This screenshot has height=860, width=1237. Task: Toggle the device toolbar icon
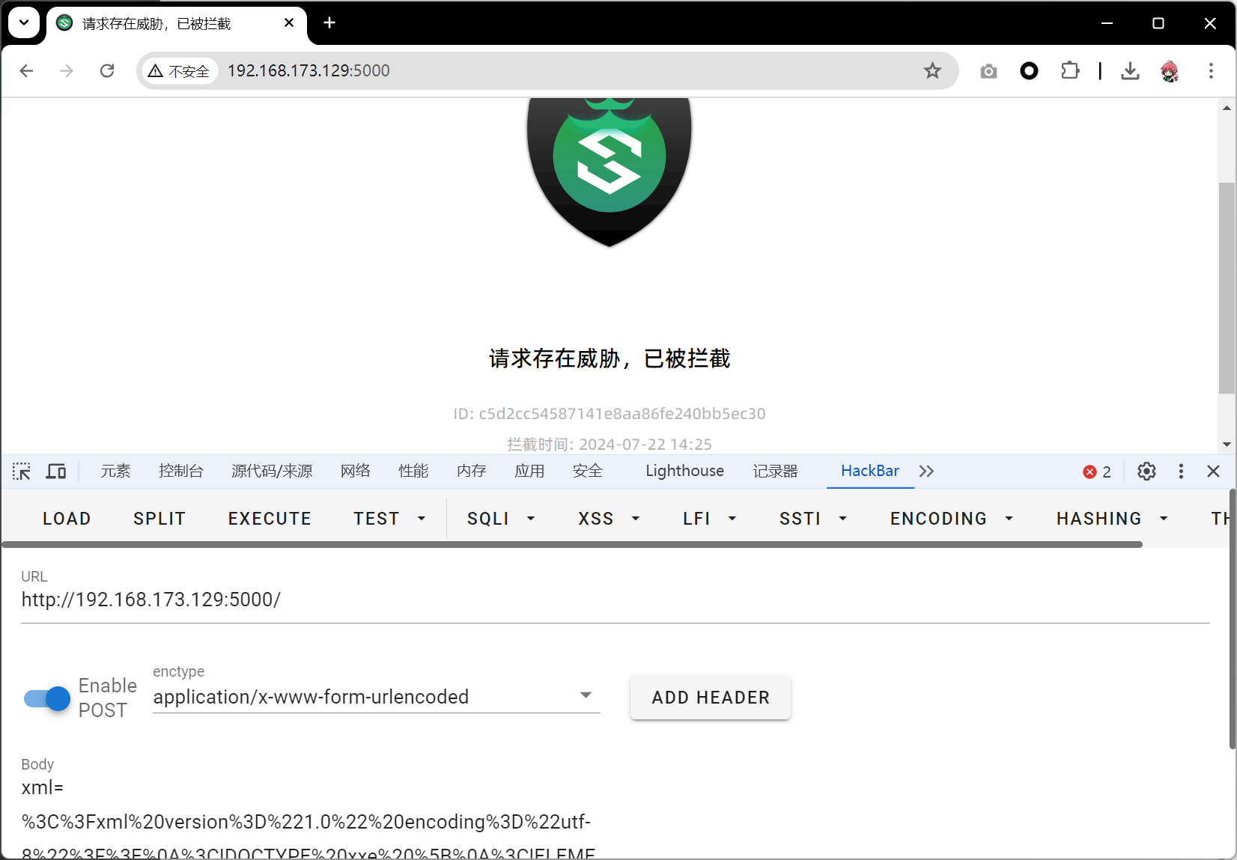[56, 472]
